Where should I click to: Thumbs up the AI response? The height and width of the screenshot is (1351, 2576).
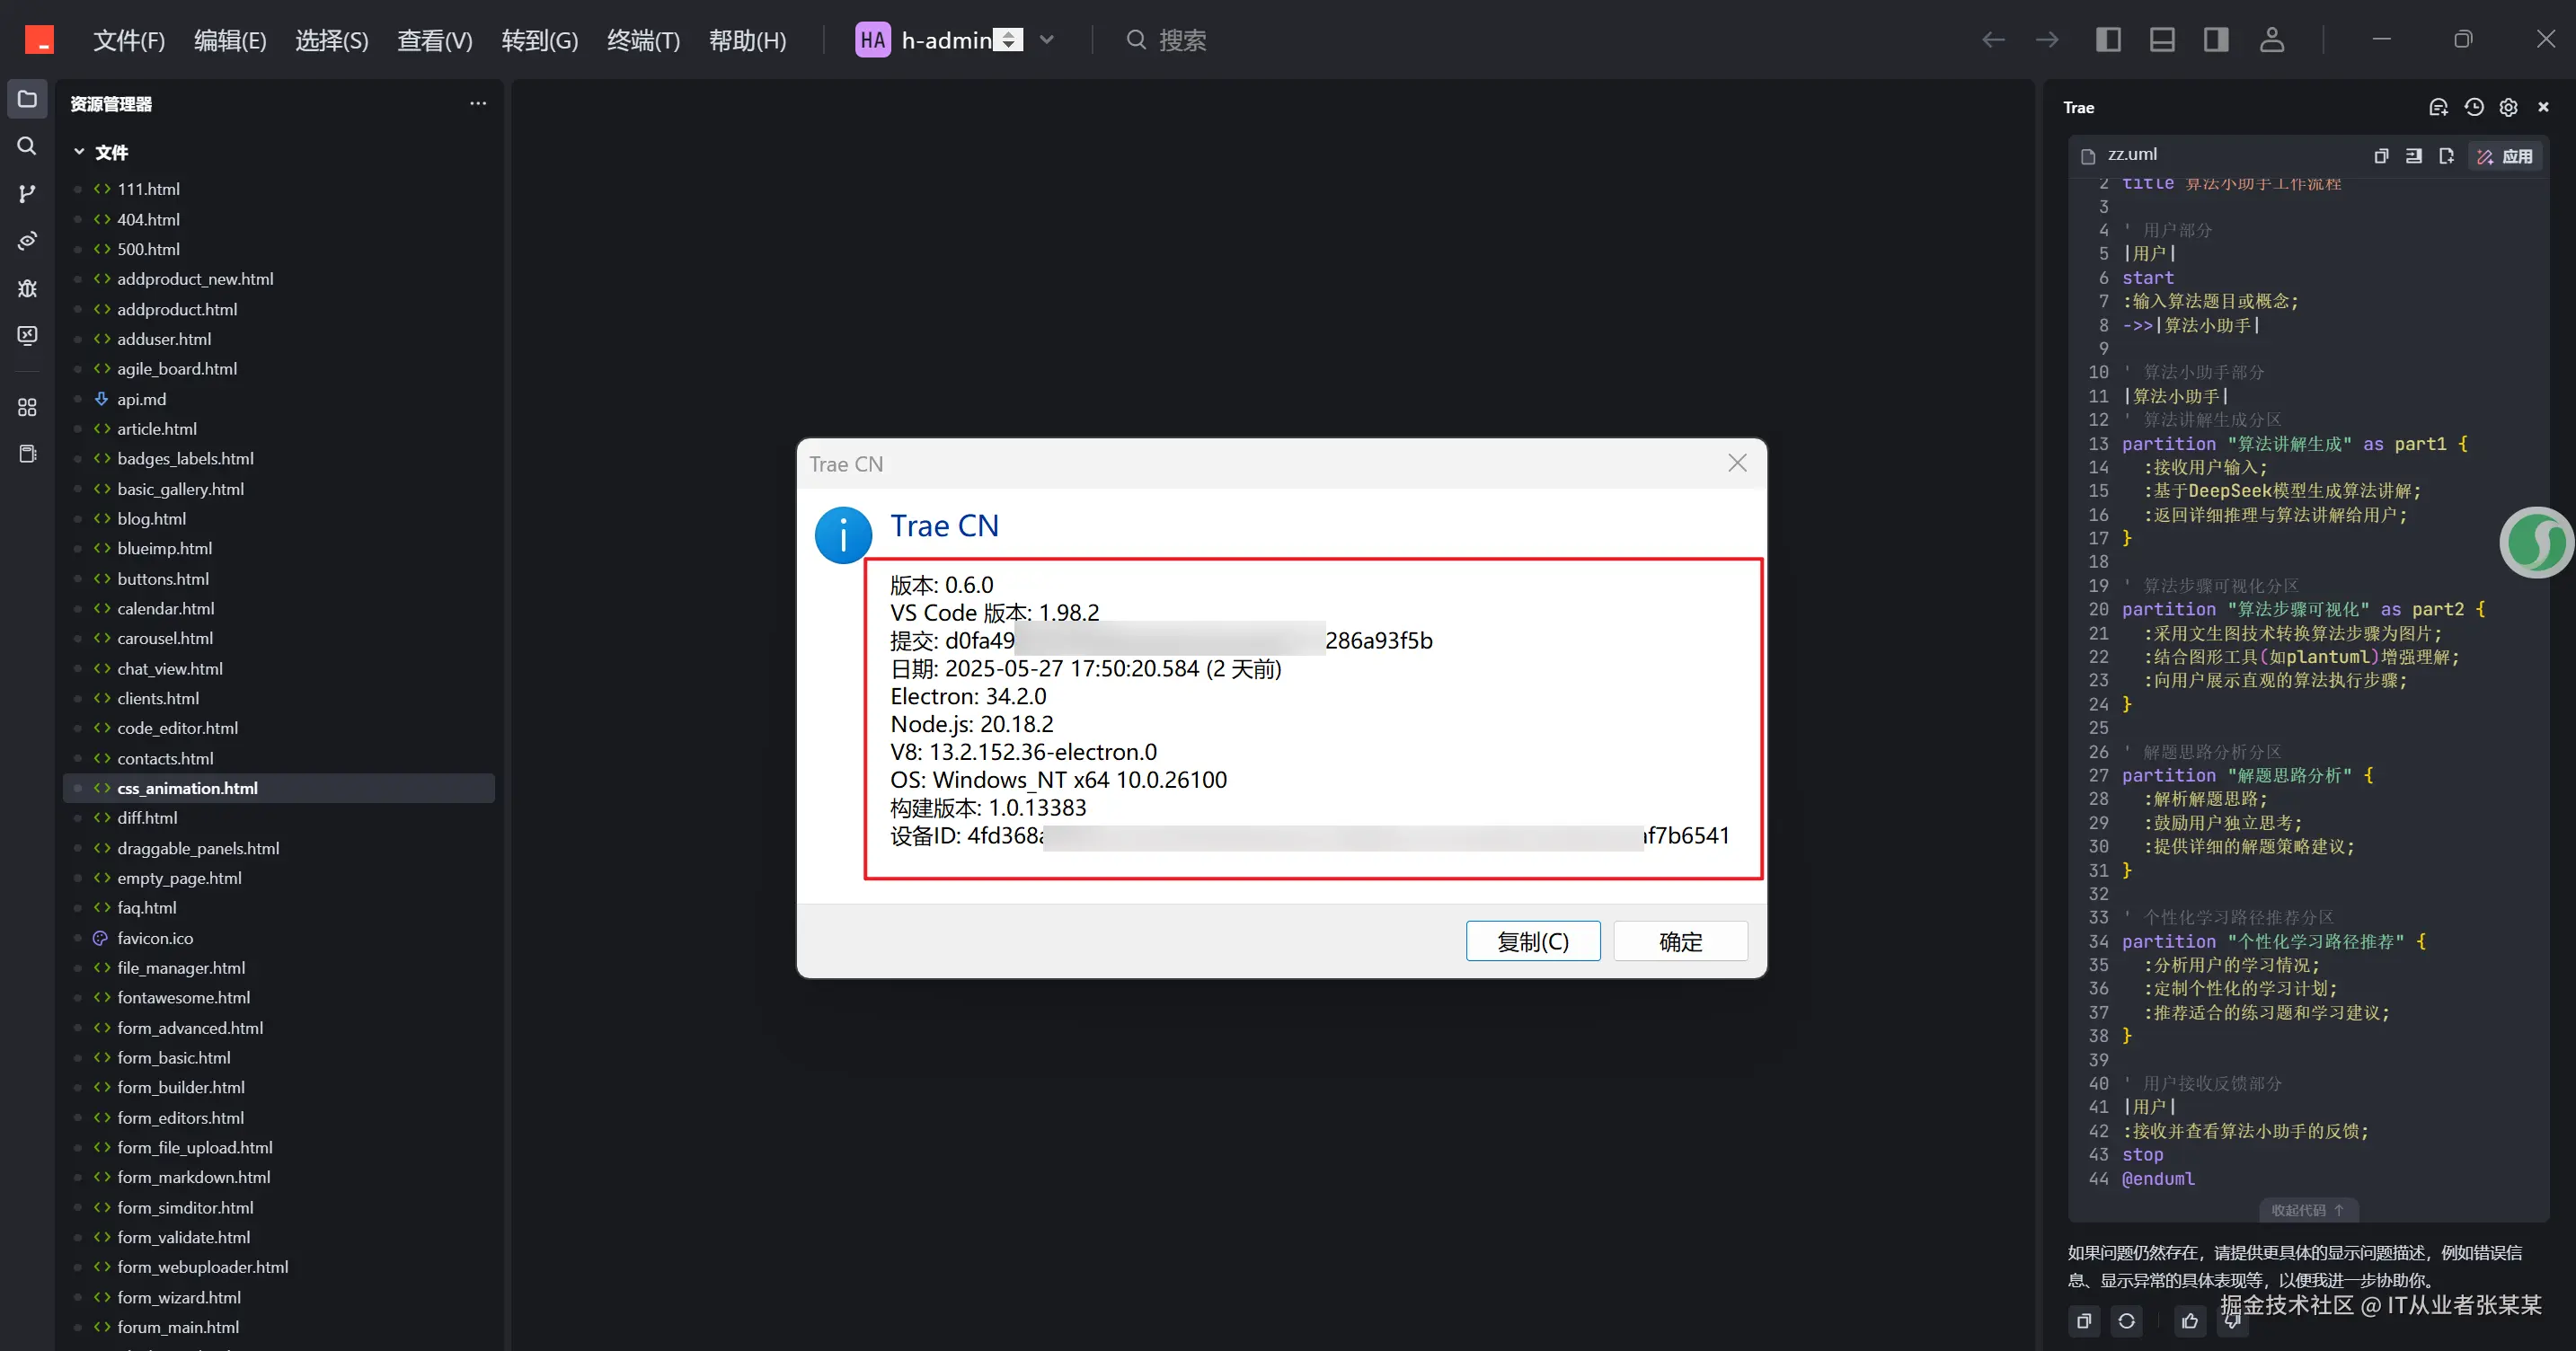pos(2190,1321)
